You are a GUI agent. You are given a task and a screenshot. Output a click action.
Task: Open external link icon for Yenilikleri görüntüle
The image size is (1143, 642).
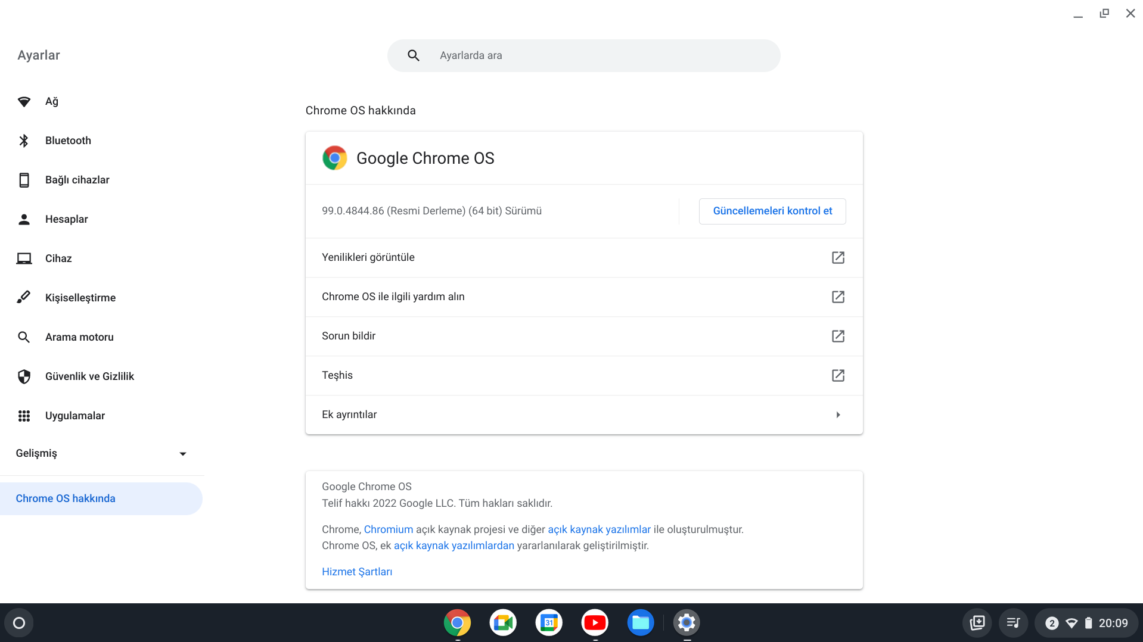tap(838, 257)
